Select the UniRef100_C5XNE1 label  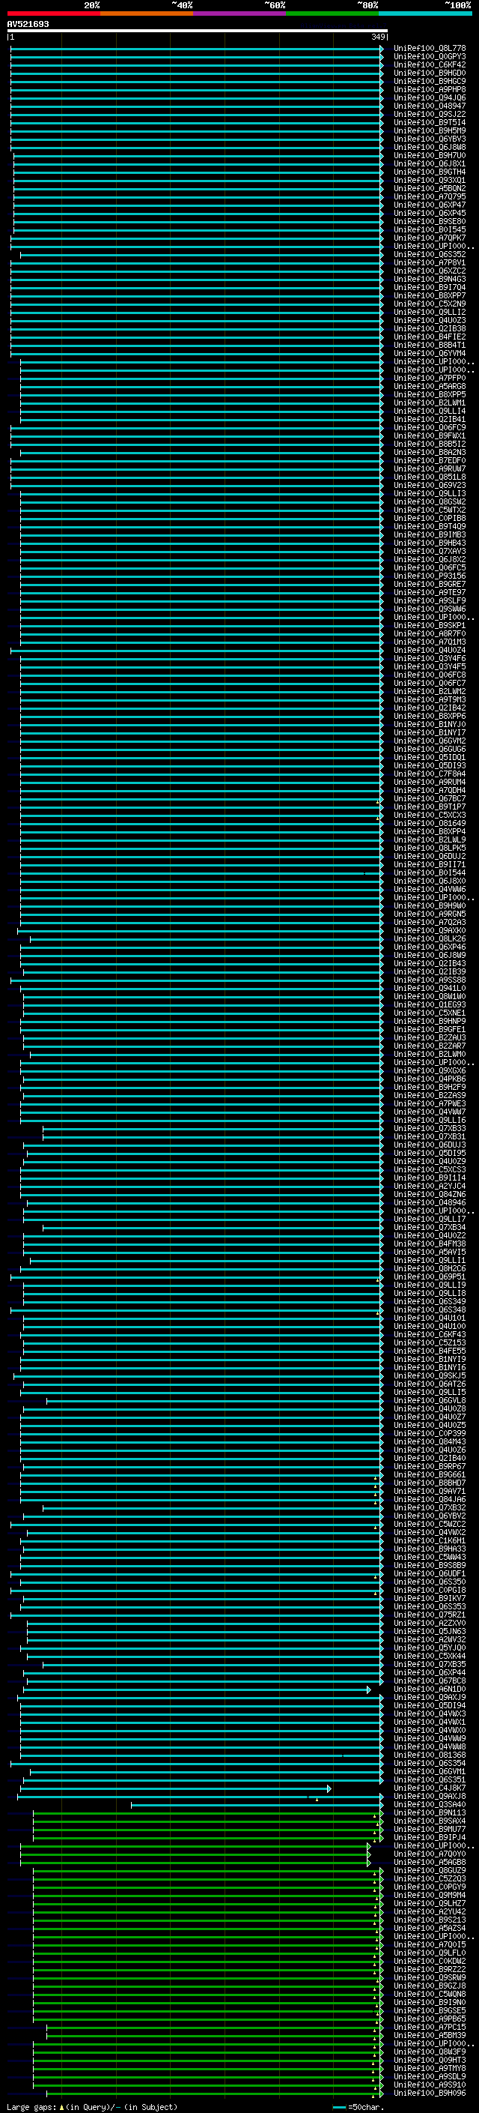tap(430, 1012)
